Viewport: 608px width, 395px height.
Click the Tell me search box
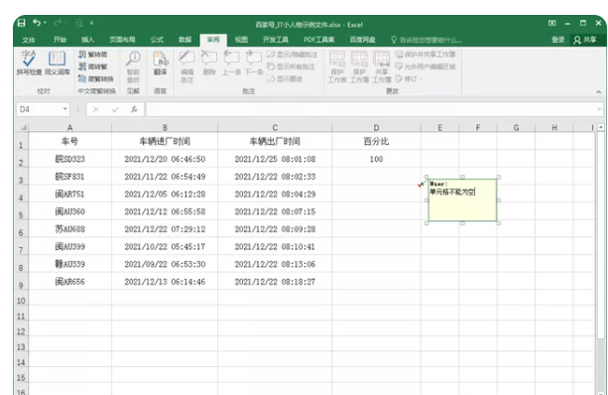point(426,40)
